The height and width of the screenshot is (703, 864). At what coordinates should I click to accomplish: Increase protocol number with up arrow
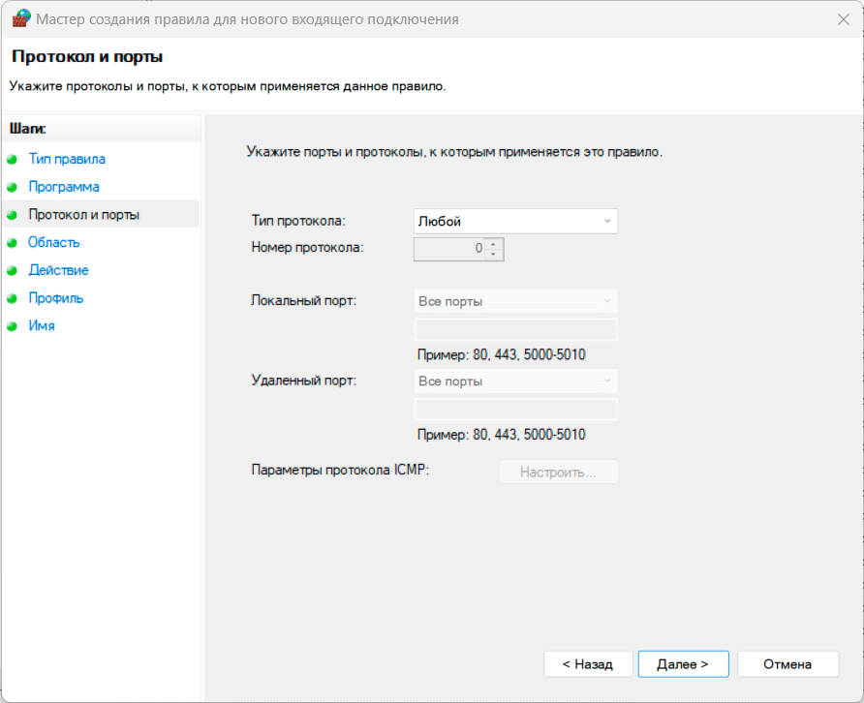pyautogui.click(x=495, y=243)
